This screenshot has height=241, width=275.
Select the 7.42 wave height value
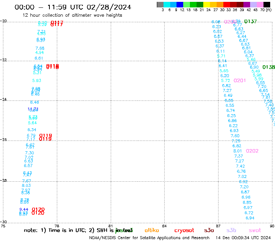240,166
